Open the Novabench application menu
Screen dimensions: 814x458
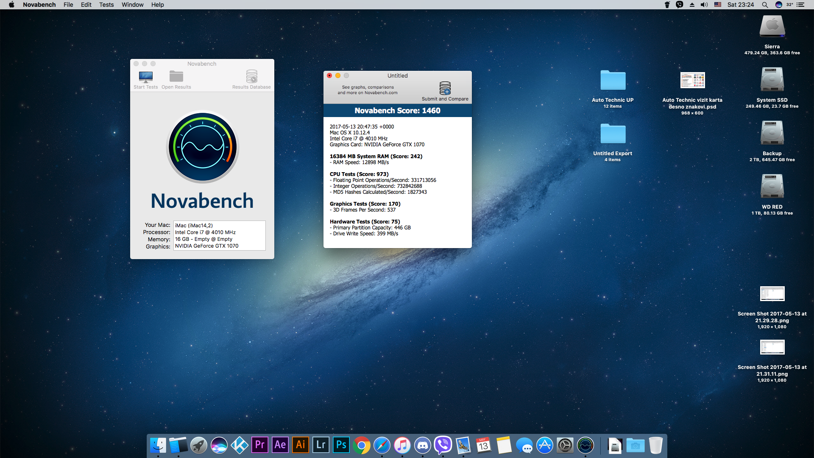click(x=39, y=5)
